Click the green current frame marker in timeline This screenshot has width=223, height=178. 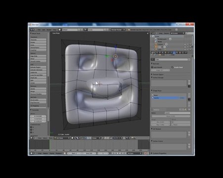point(50,145)
